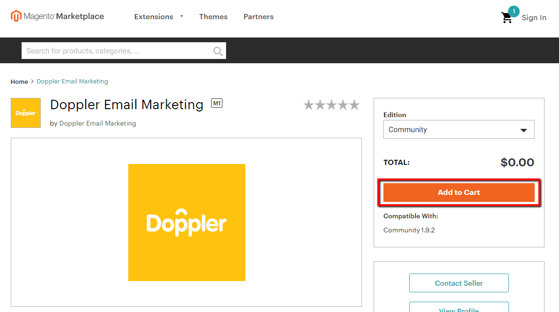Open the Magento Marketplace logo home
This screenshot has height=312, width=559.
(x=58, y=16)
